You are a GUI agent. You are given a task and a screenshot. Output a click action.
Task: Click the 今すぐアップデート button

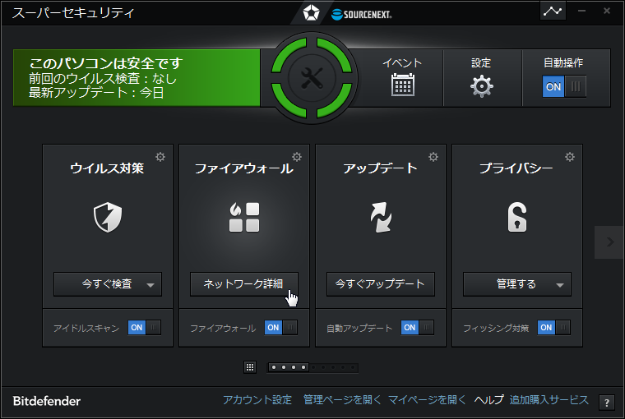pos(381,284)
